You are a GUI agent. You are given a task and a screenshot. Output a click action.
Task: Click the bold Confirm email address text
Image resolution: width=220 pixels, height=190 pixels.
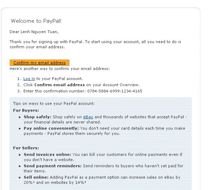click(x=59, y=85)
